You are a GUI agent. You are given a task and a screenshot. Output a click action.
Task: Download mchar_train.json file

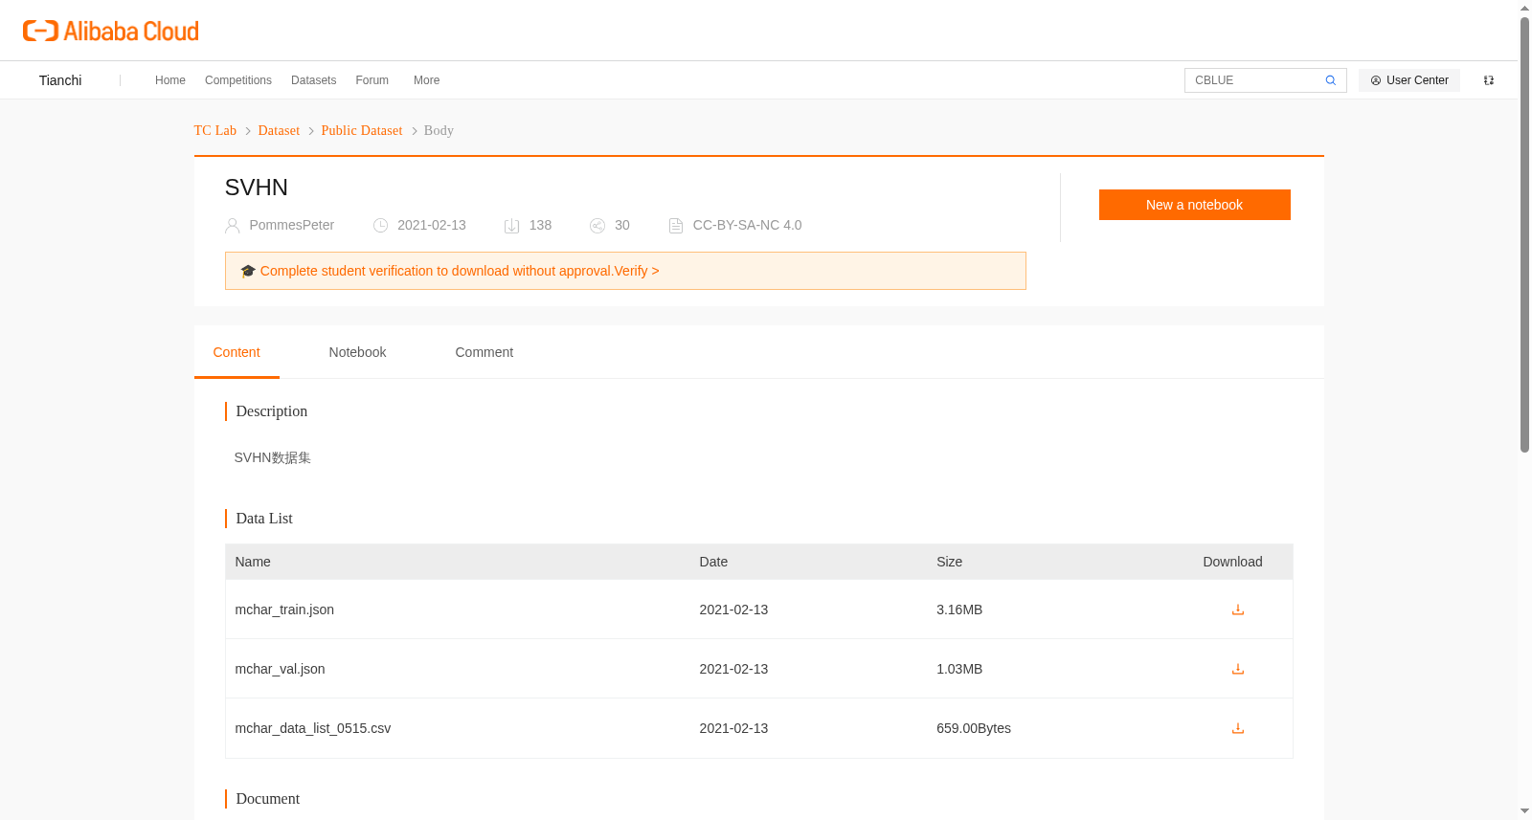pyautogui.click(x=1237, y=609)
